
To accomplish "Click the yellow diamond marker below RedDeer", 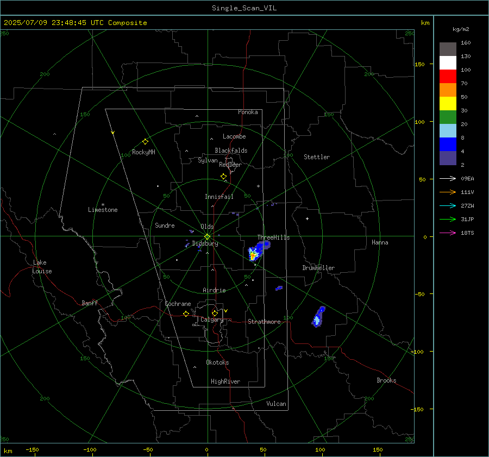I will tap(223, 177).
